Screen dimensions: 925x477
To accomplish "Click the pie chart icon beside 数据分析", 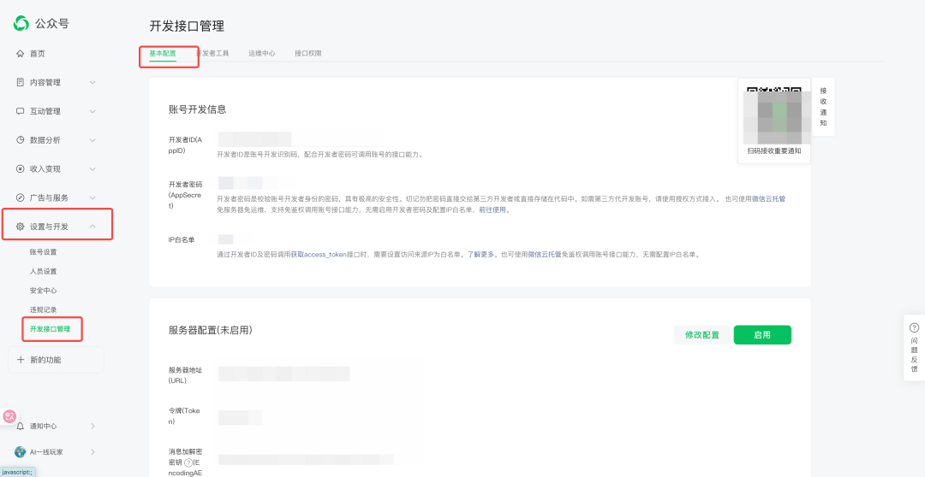I will point(21,140).
